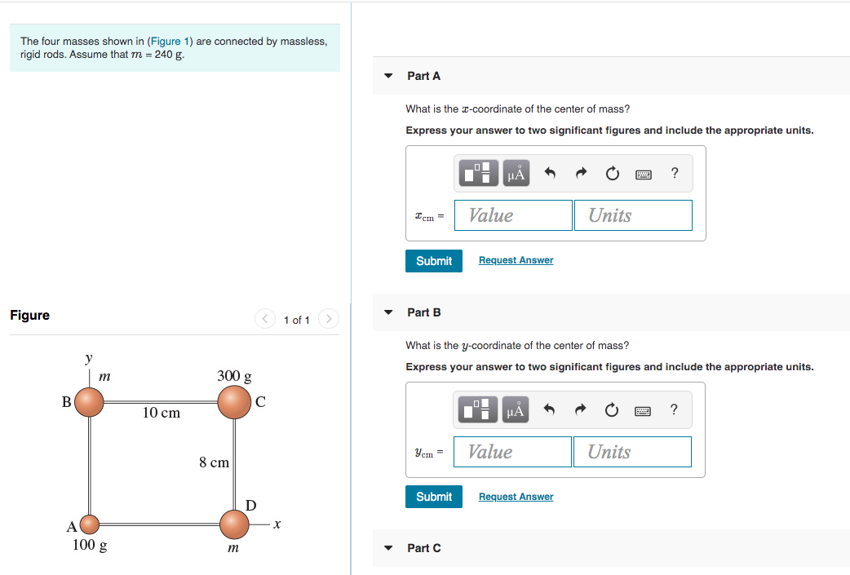Viewport: 850px width, 575px height.
Task: Click the Value input field for x-coordinate
Action: click(x=513, y=215)
